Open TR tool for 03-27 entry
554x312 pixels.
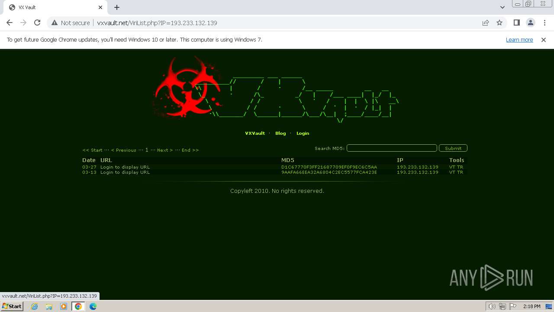(x=460, y=167)
